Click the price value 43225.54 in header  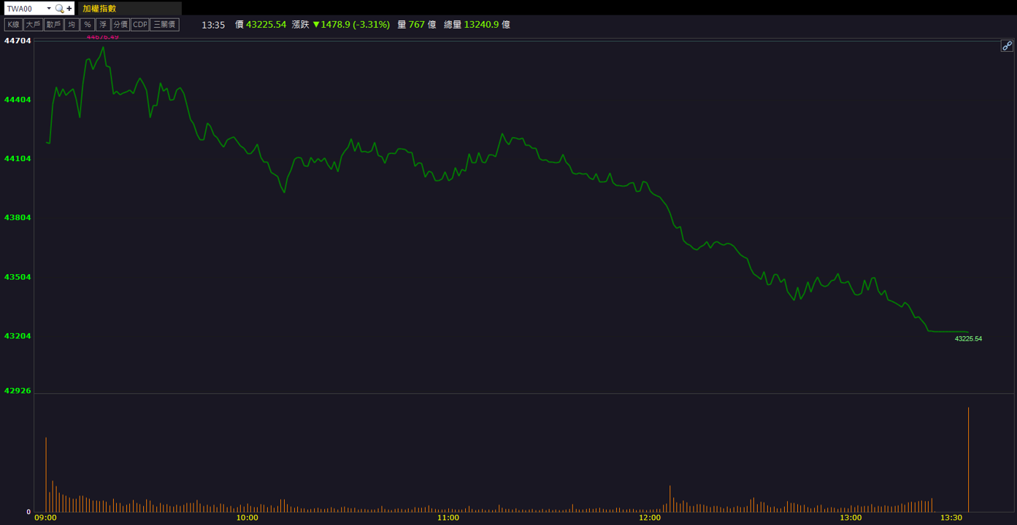coord(266,25)
